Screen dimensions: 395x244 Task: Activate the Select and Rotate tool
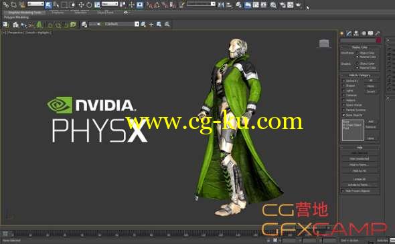click(89, 5)
